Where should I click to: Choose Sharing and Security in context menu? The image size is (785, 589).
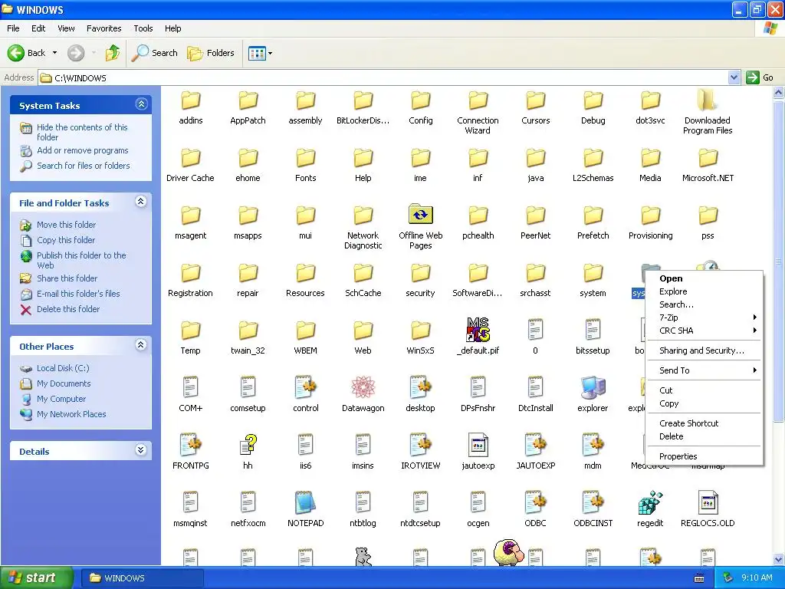click(704, 350)
